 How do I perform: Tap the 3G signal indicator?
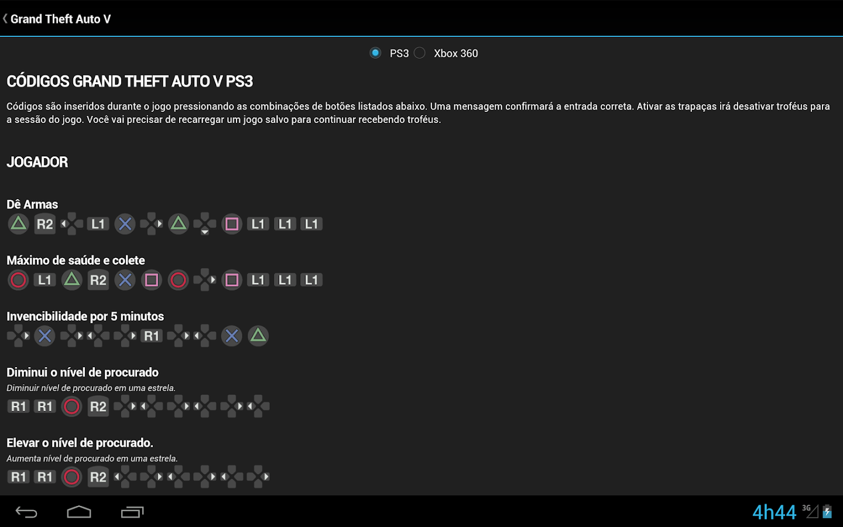click(810, 511)
